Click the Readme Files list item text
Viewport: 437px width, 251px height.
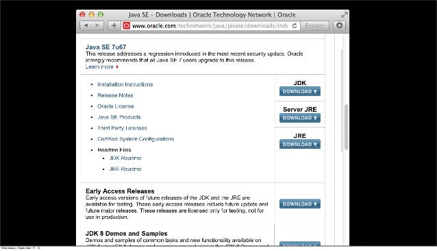tap(114, 150)
